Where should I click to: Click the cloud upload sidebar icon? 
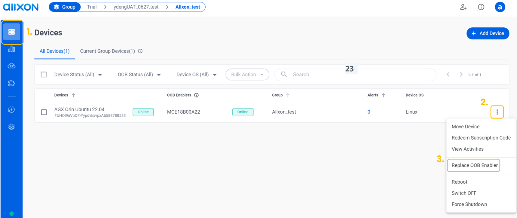tap(11, 66)
